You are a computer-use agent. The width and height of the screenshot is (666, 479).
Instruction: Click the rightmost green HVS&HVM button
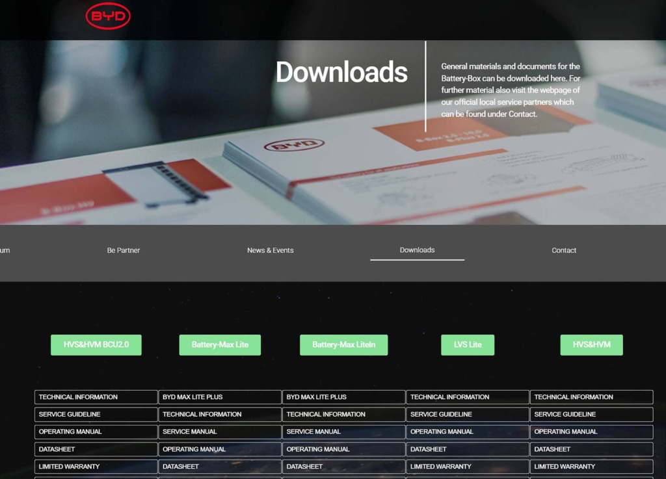point(591,345)
